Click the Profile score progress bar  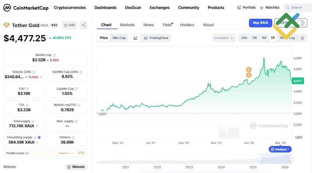coord(67,153)
